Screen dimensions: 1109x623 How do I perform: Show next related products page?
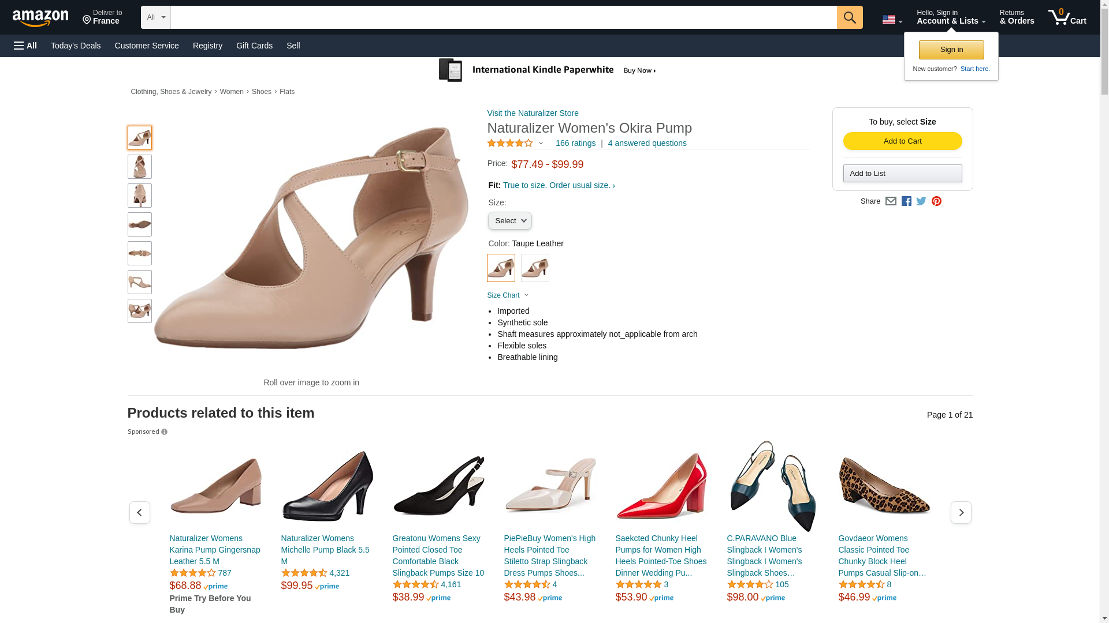pos(961,512)
